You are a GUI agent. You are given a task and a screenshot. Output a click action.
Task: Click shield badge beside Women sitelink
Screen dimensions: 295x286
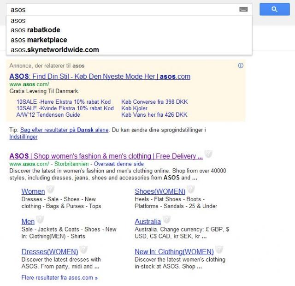(x=51, y=190)
